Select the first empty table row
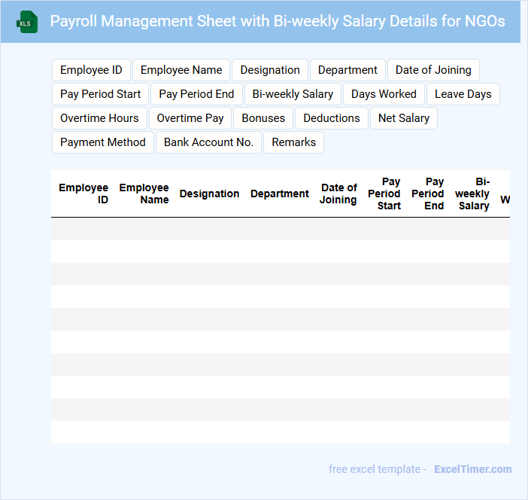 tap(280, 229)
